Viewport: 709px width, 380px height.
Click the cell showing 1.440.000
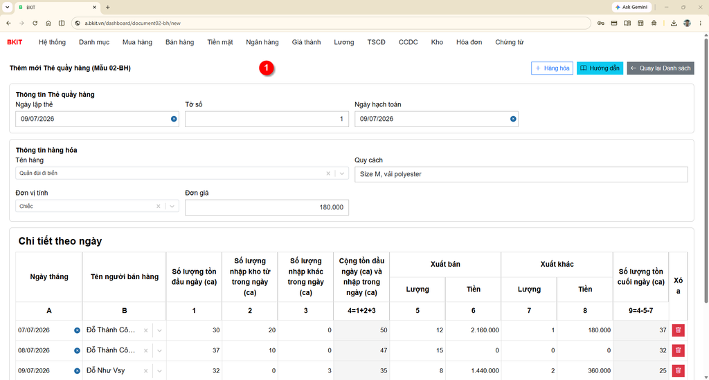point(473,371)
